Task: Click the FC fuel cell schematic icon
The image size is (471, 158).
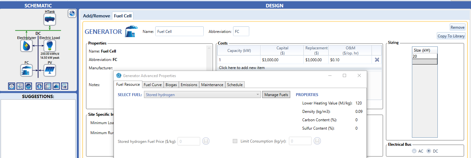Action: tap(26, 70)
